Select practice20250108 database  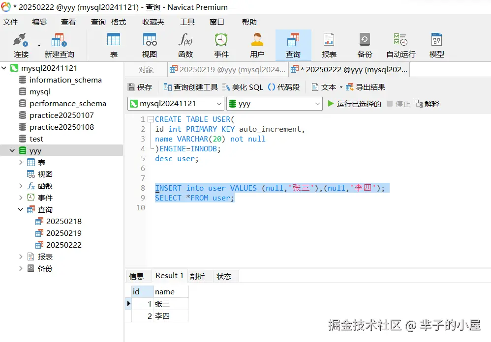click(61, 127)
